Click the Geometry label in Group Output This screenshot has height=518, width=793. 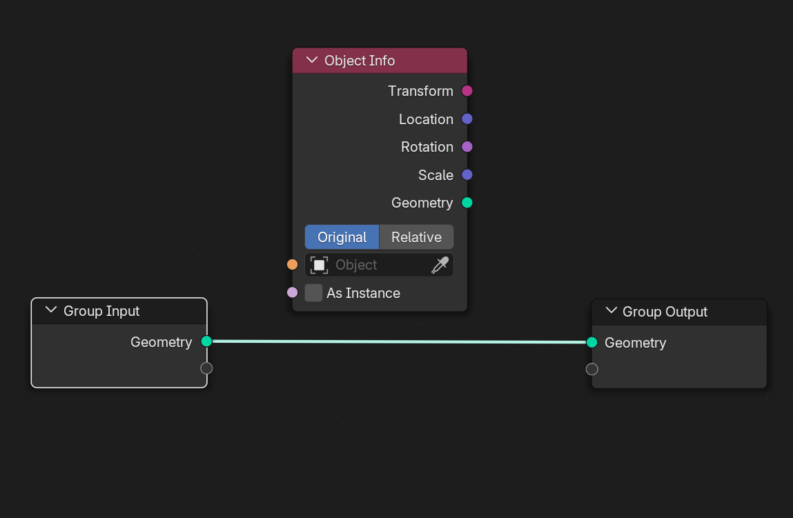(636, 343)
